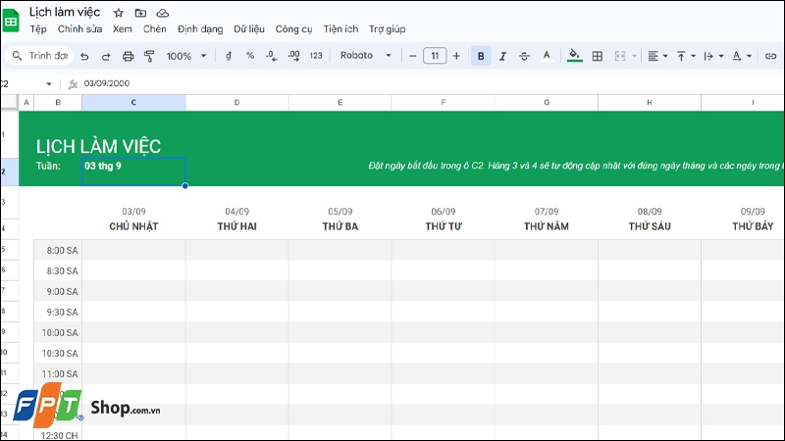
Task: Decrease decimal places
Action: pos(272,56)
